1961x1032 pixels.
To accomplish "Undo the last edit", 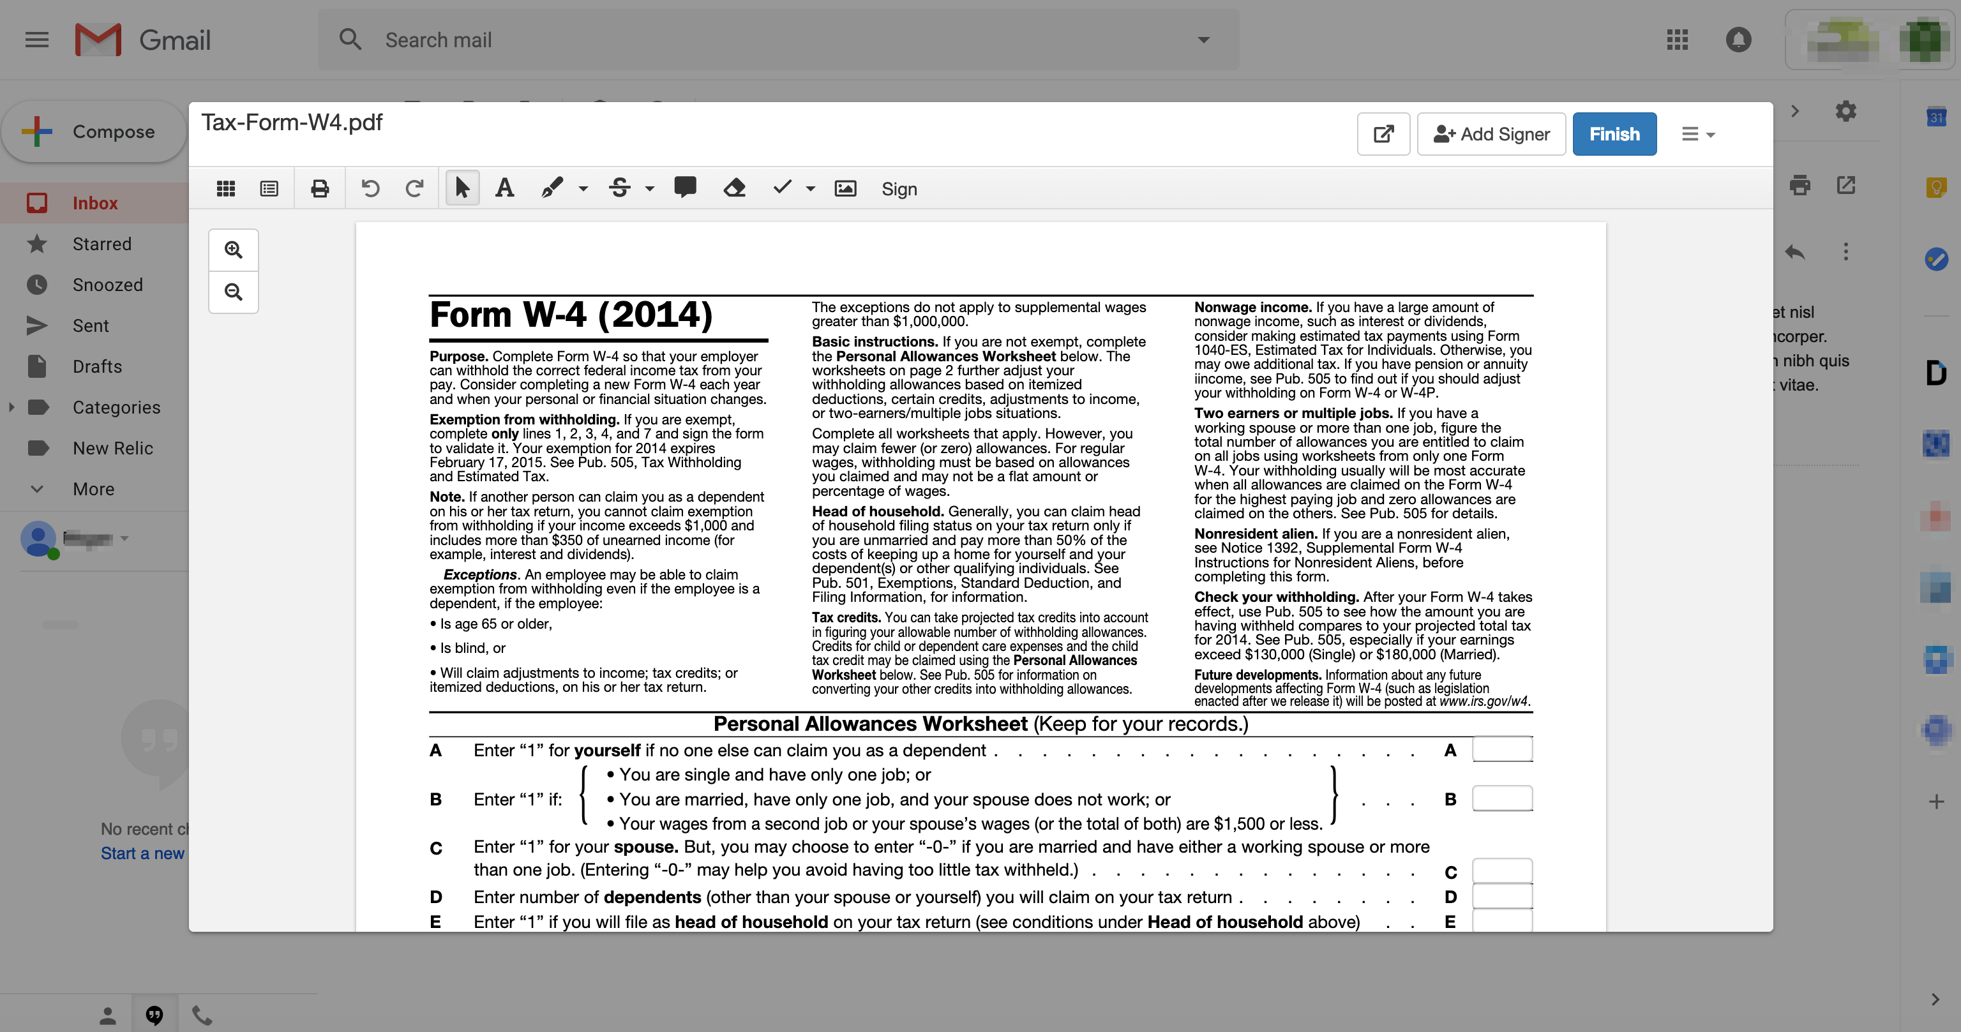I will pyautogui.click(x=370, y=188).
